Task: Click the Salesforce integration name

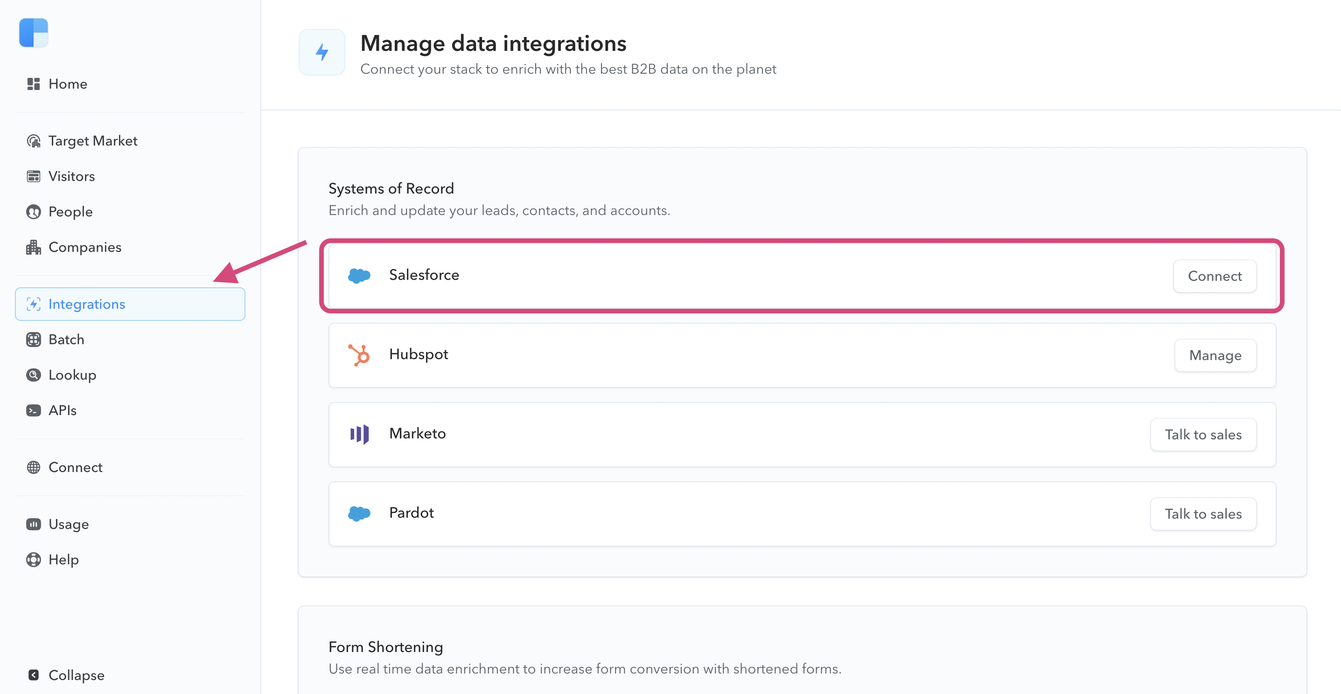Action: (424, 275)
